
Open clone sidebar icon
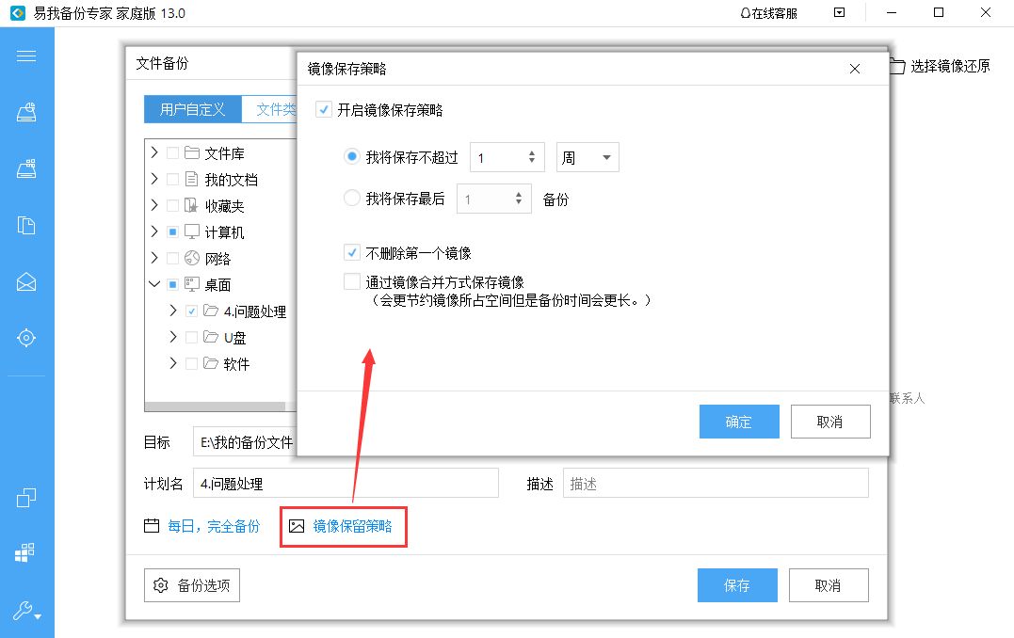coord(25,498)
